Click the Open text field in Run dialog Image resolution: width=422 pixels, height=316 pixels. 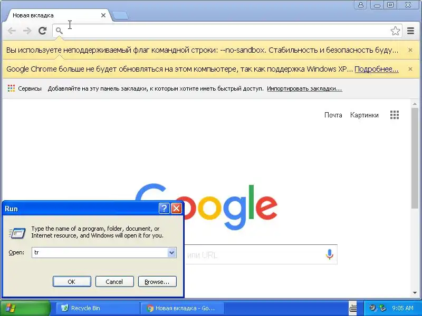(x=100, y=253)
